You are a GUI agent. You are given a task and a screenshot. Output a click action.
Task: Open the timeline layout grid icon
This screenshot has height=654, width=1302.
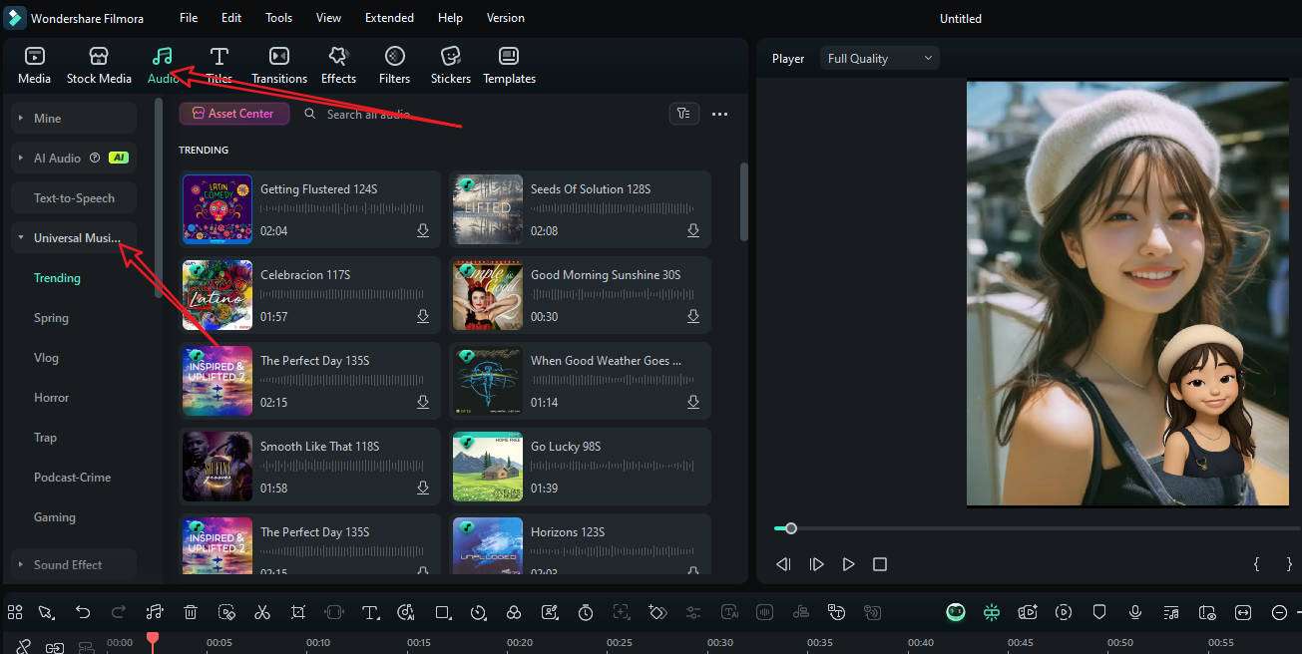point(15,612)
